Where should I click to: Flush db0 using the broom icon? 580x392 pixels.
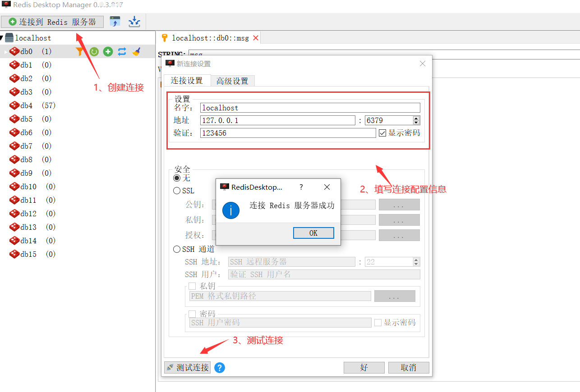pos(136,52)
